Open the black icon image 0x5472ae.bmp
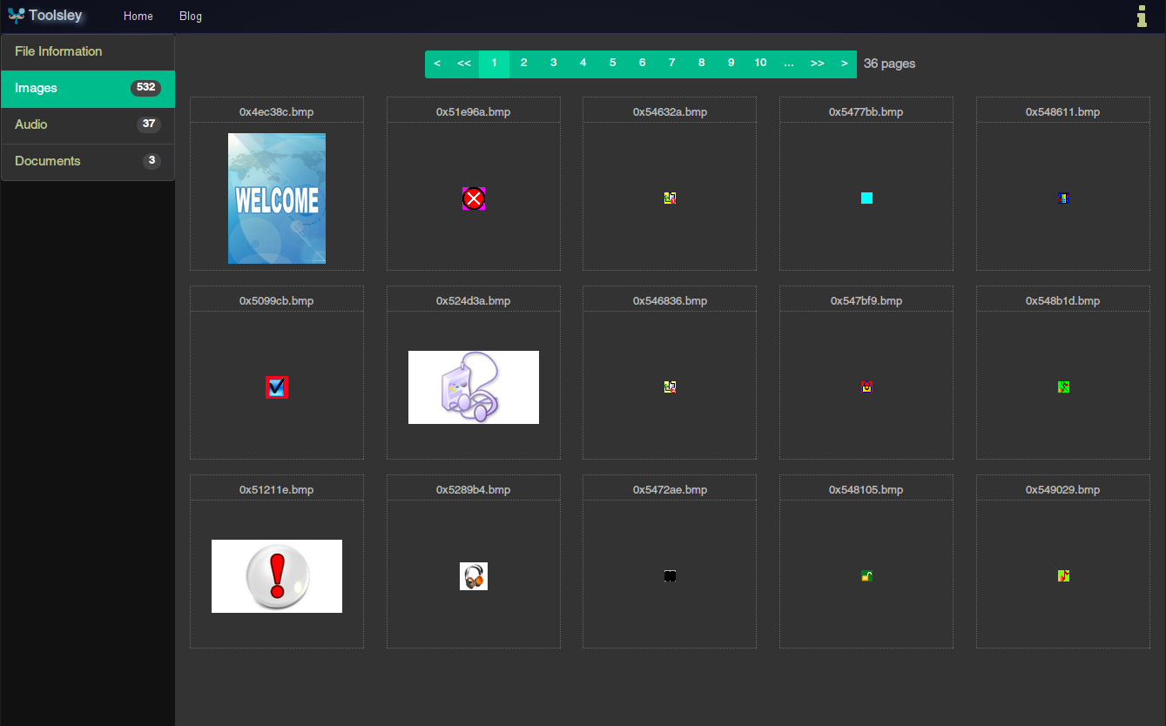This screenshot has width=1166, height=726. pos(670,576)
